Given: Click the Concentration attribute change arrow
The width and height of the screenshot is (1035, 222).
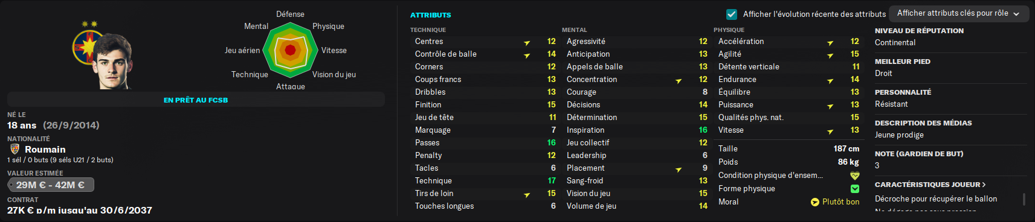Looking at the screenshot, I should 679,80.
